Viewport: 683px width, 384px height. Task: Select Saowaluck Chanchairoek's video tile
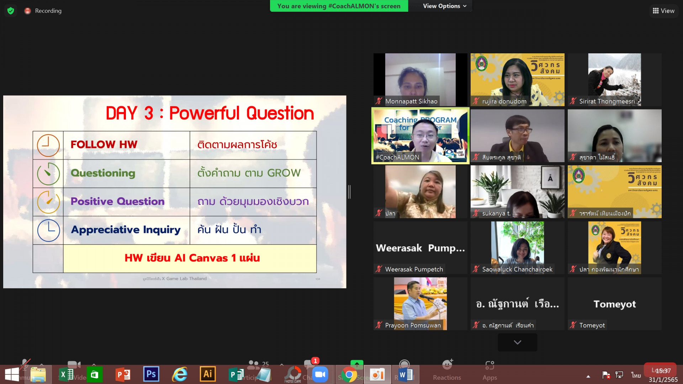[x=517, y=247]
